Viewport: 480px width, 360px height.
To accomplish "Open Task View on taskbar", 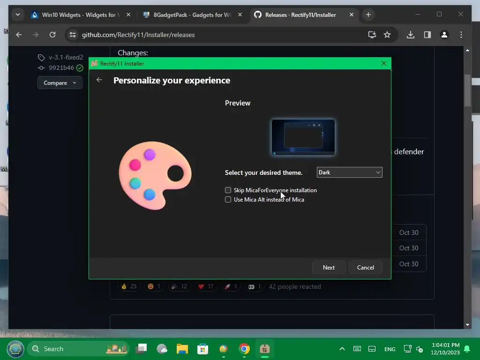I will pos(141,349).
